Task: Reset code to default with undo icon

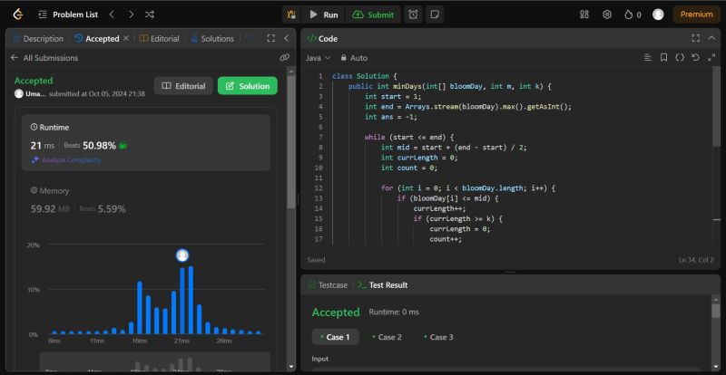Action: point(695,57)
